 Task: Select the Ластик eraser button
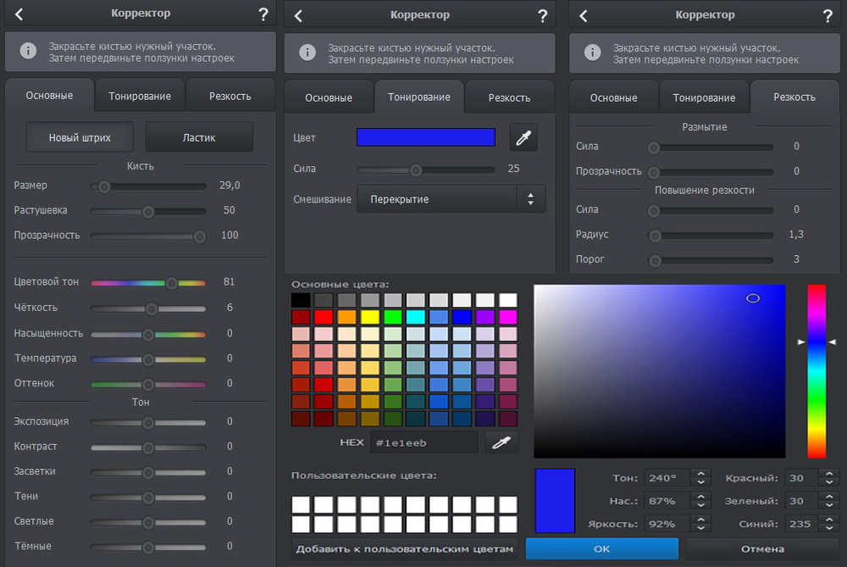tap(199, 137)
